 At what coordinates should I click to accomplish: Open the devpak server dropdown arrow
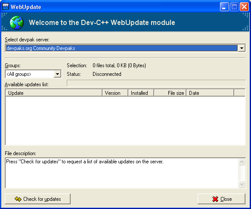coord(242,48)
